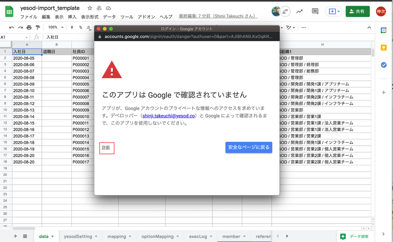Open the comment history
Viewport: 393px width, 242px height.
pyautogui.click(x=315, y=11)
